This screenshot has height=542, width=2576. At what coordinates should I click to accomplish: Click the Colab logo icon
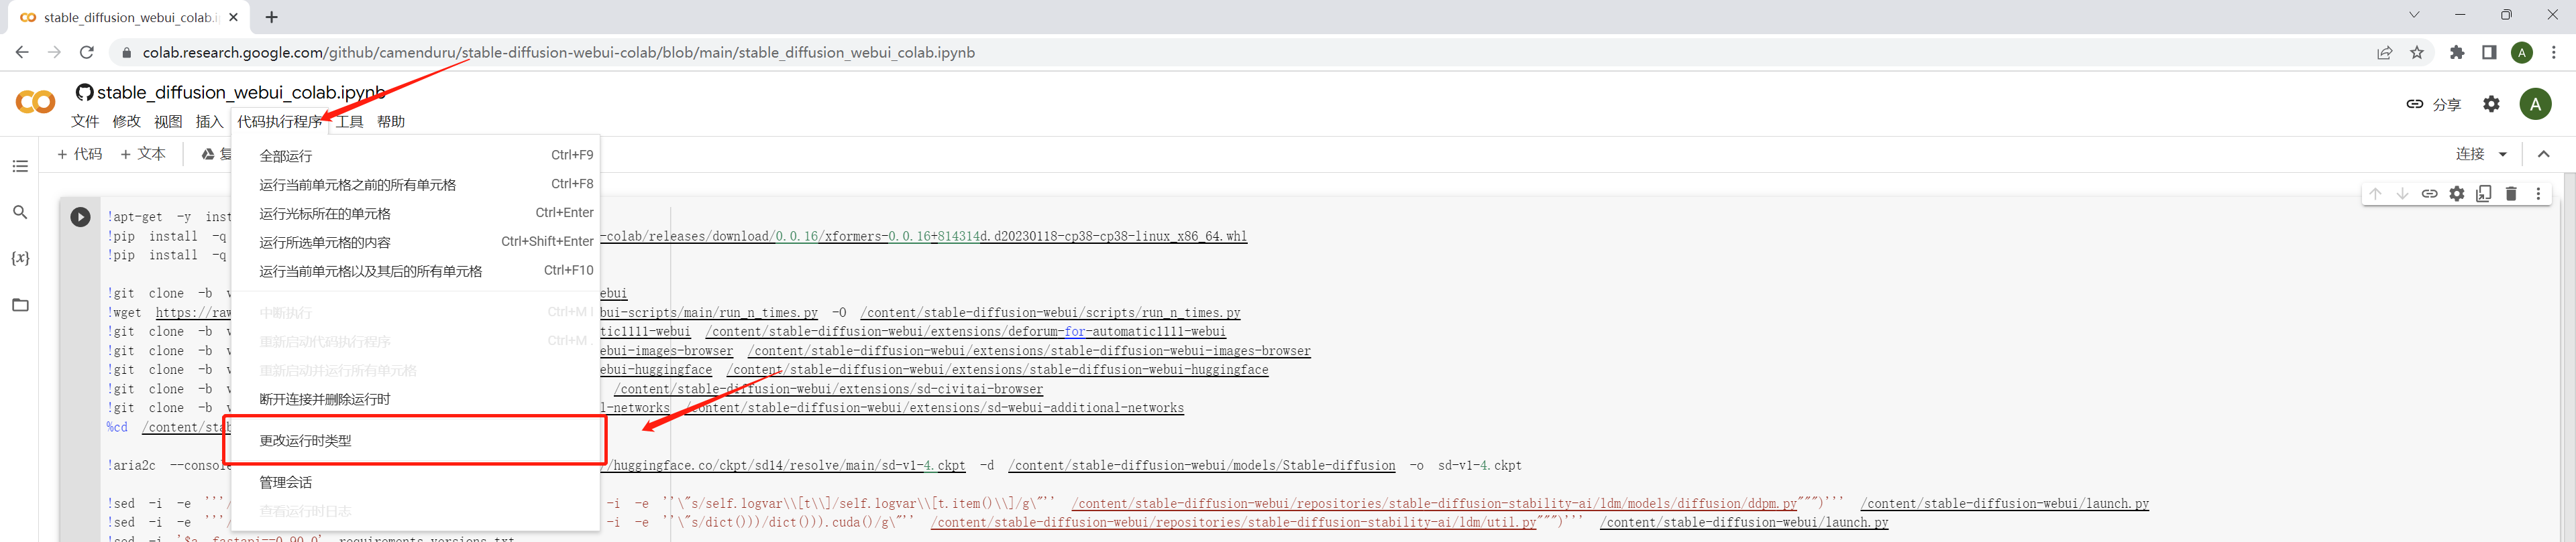click(x=36, y=102)
